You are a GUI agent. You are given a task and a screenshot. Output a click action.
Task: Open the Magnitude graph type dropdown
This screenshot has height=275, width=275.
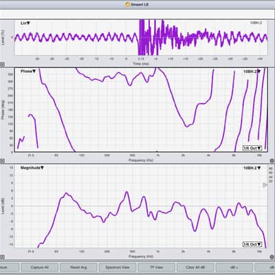tap(32, 168)
